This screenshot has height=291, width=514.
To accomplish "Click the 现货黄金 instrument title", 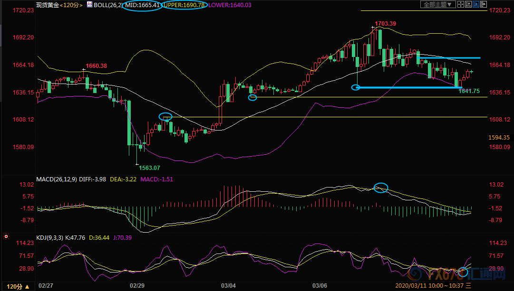I will (48, 5).
